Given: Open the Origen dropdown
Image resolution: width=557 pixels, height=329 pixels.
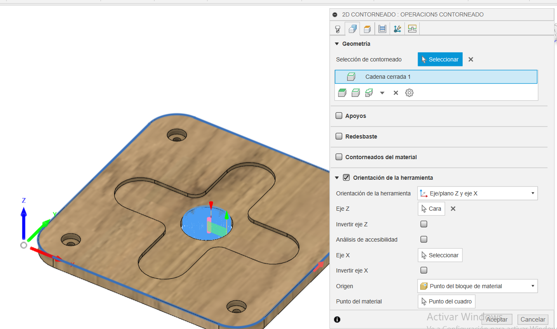Looking at the screenshot, I should click(x=477, y=286).
